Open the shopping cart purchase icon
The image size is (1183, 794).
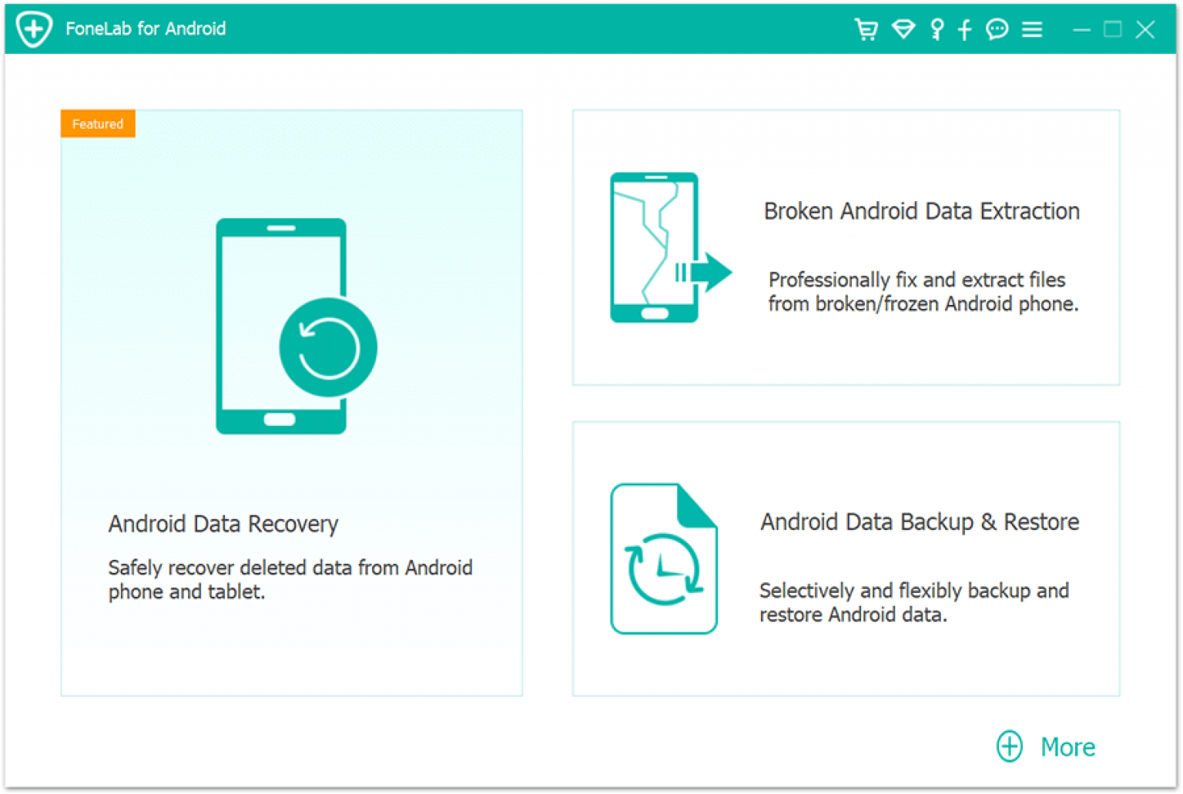(866, 29)
